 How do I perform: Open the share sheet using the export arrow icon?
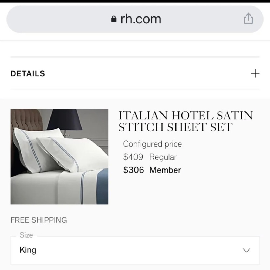(248, 19)
